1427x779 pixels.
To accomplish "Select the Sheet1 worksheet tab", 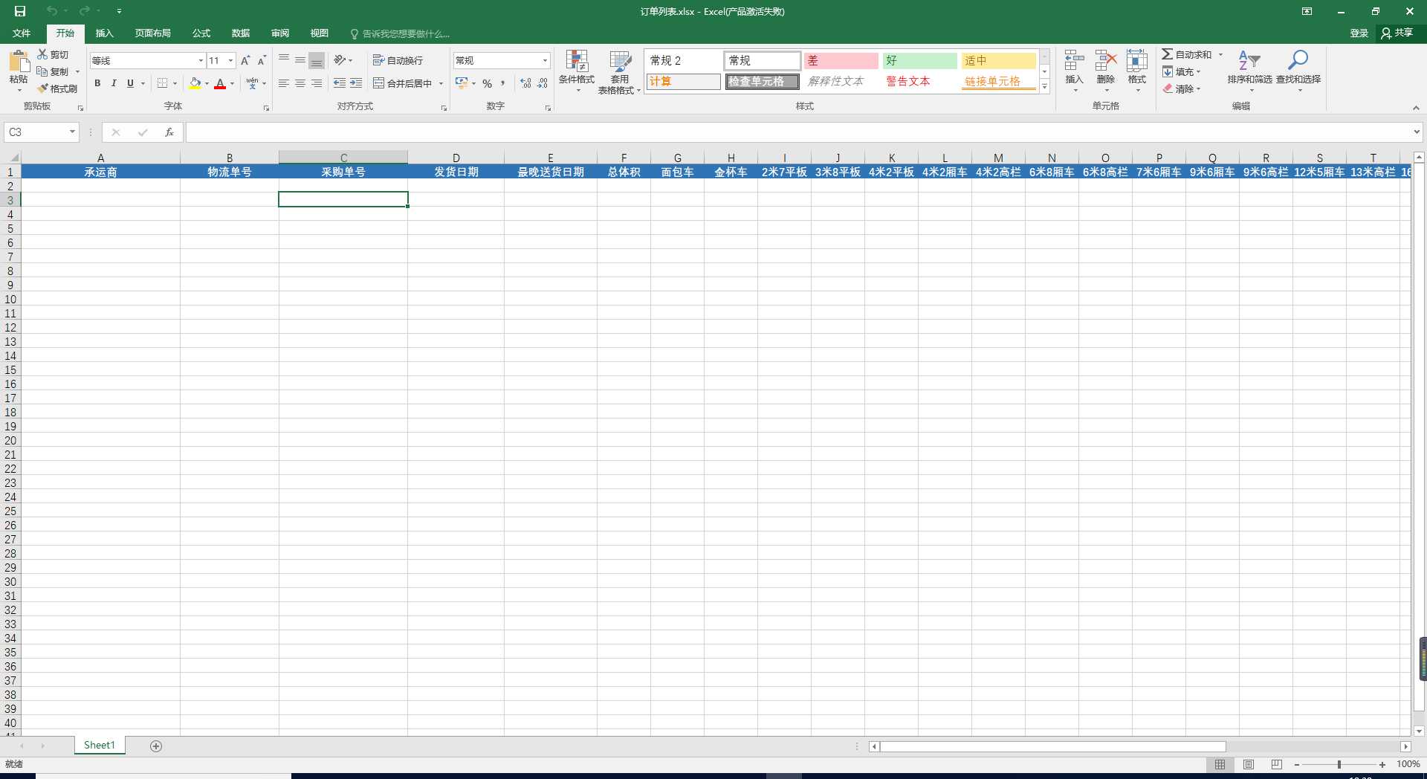I will tap(100, 746).
